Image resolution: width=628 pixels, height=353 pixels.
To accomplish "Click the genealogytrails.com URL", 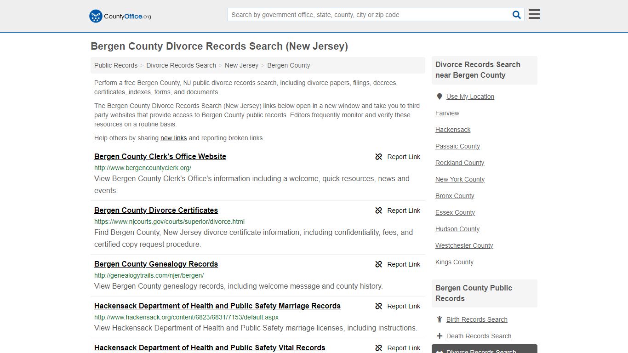I will tap(149, 275).
